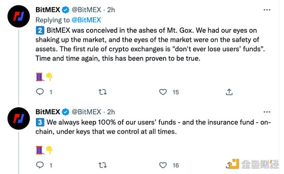Open more options on first tweet
284x174 pixels.
(x=267, y=10)
